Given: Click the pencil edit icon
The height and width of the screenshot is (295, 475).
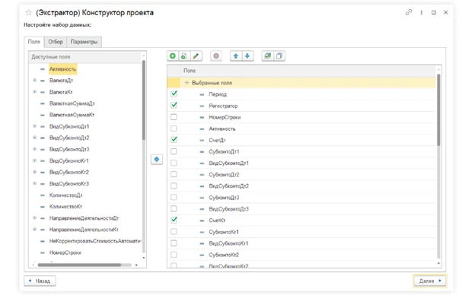Looking at the screenshot, I should pyautogui.click(x=196, y=56).
